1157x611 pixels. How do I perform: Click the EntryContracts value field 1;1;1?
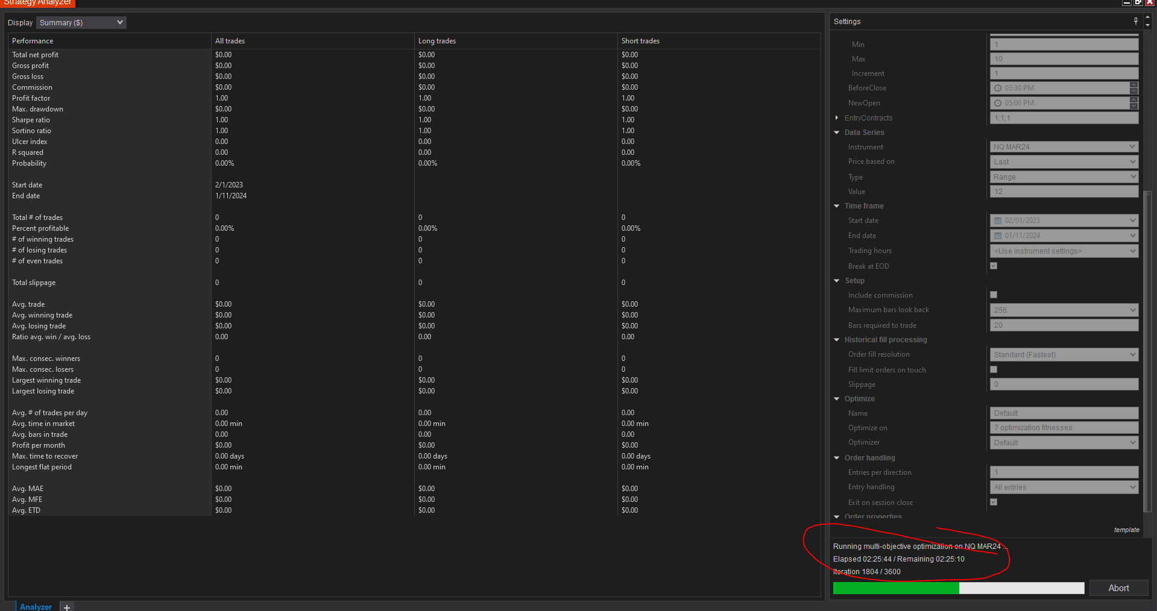[1064, 117]
